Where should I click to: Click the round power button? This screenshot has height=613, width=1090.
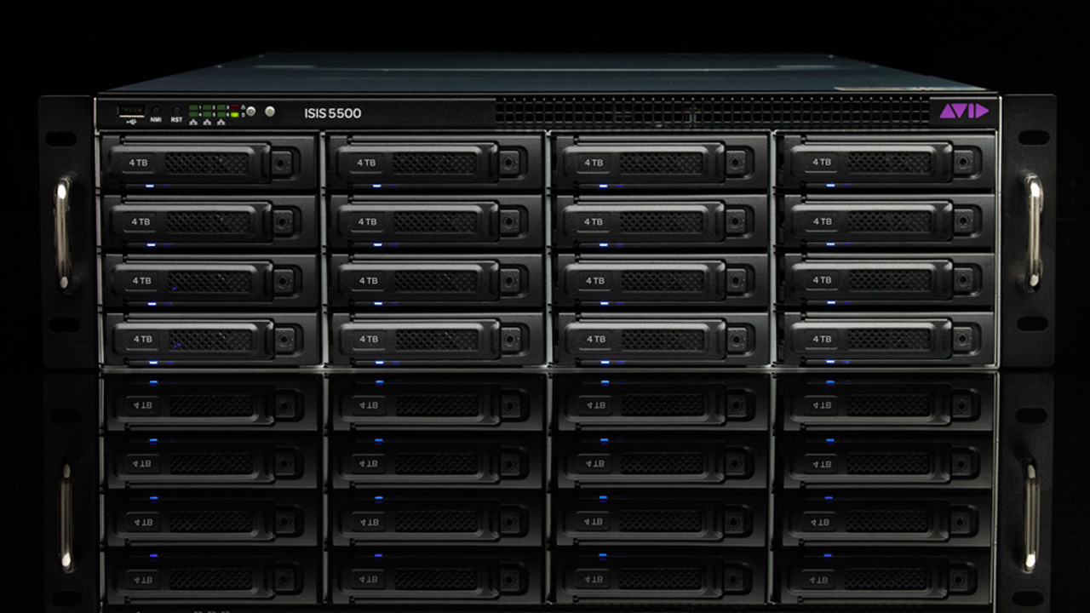(x=270, y=112)
